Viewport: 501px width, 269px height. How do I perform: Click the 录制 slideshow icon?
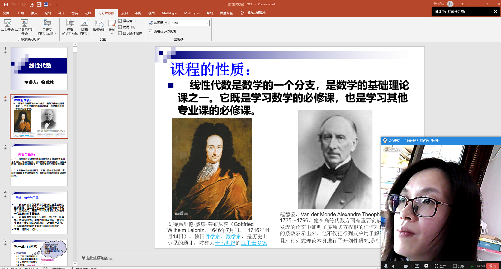coord(112,23)
